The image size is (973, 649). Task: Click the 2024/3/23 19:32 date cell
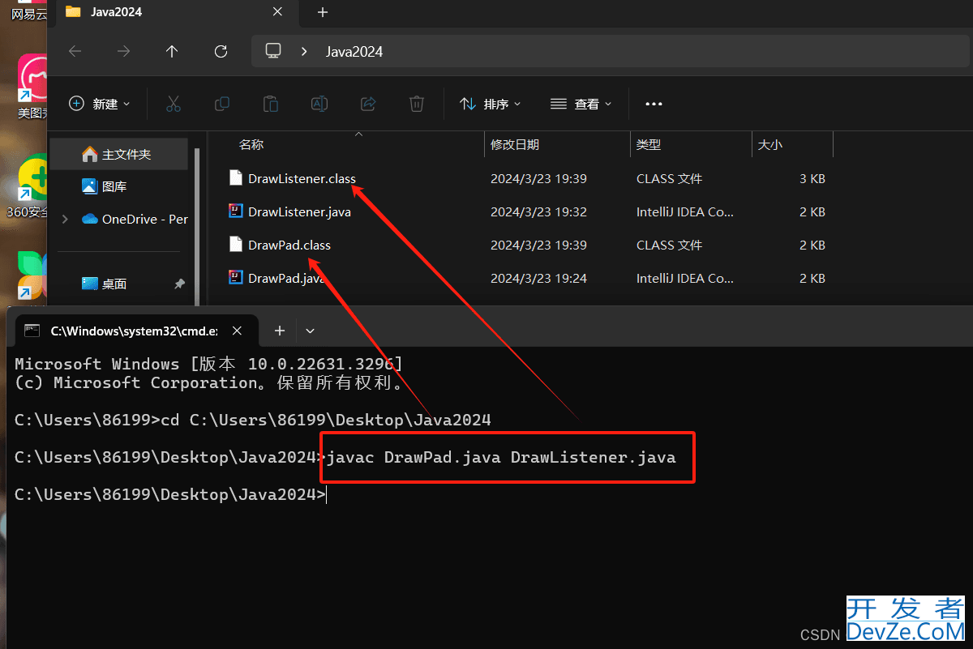(x=538, y=211)
